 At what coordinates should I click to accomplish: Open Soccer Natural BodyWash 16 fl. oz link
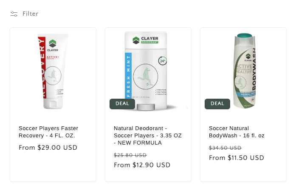[x=237, y=132]
